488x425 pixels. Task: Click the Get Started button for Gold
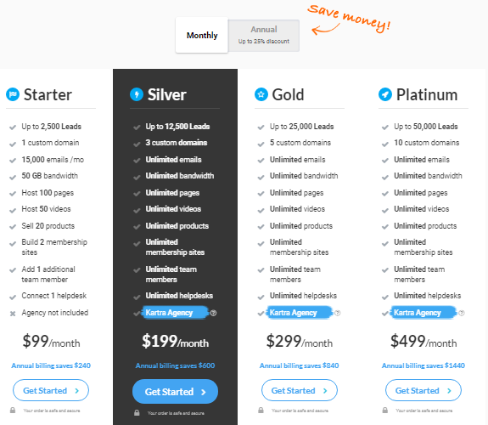(x=300, y=390)
